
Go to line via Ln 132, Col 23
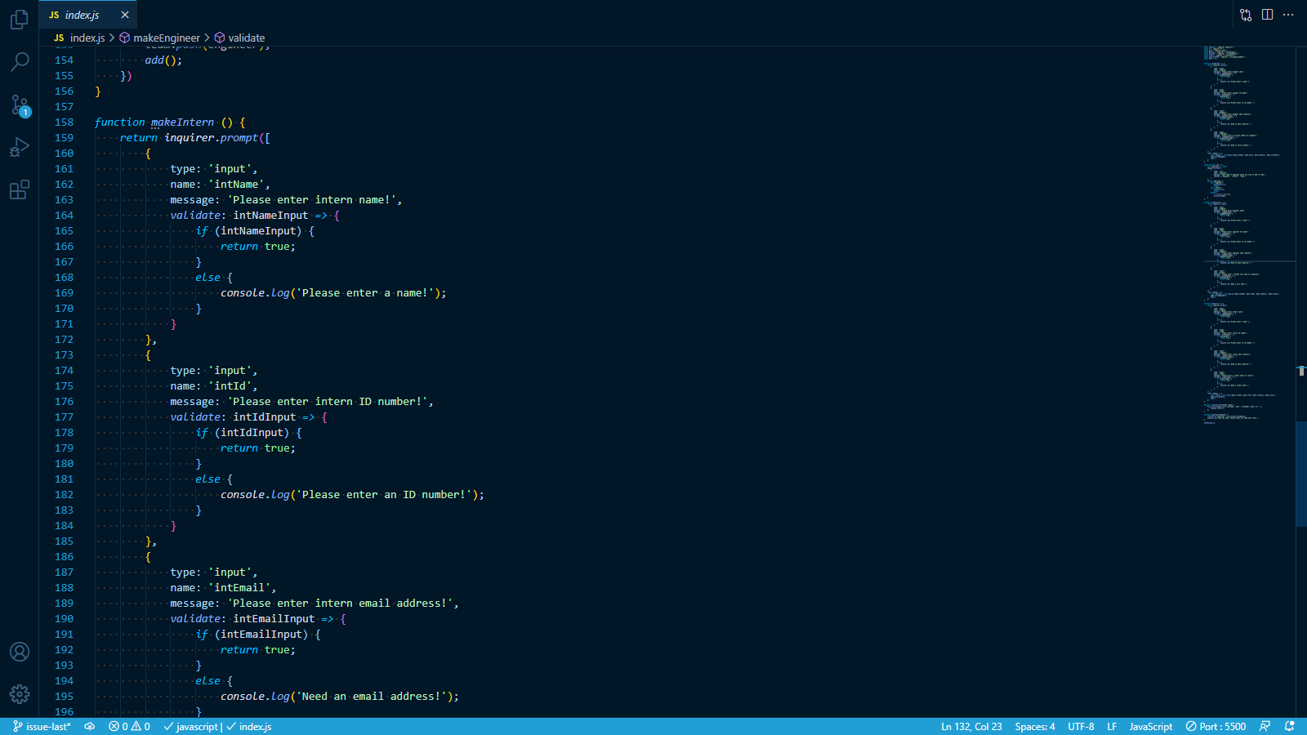coord(971,727)
